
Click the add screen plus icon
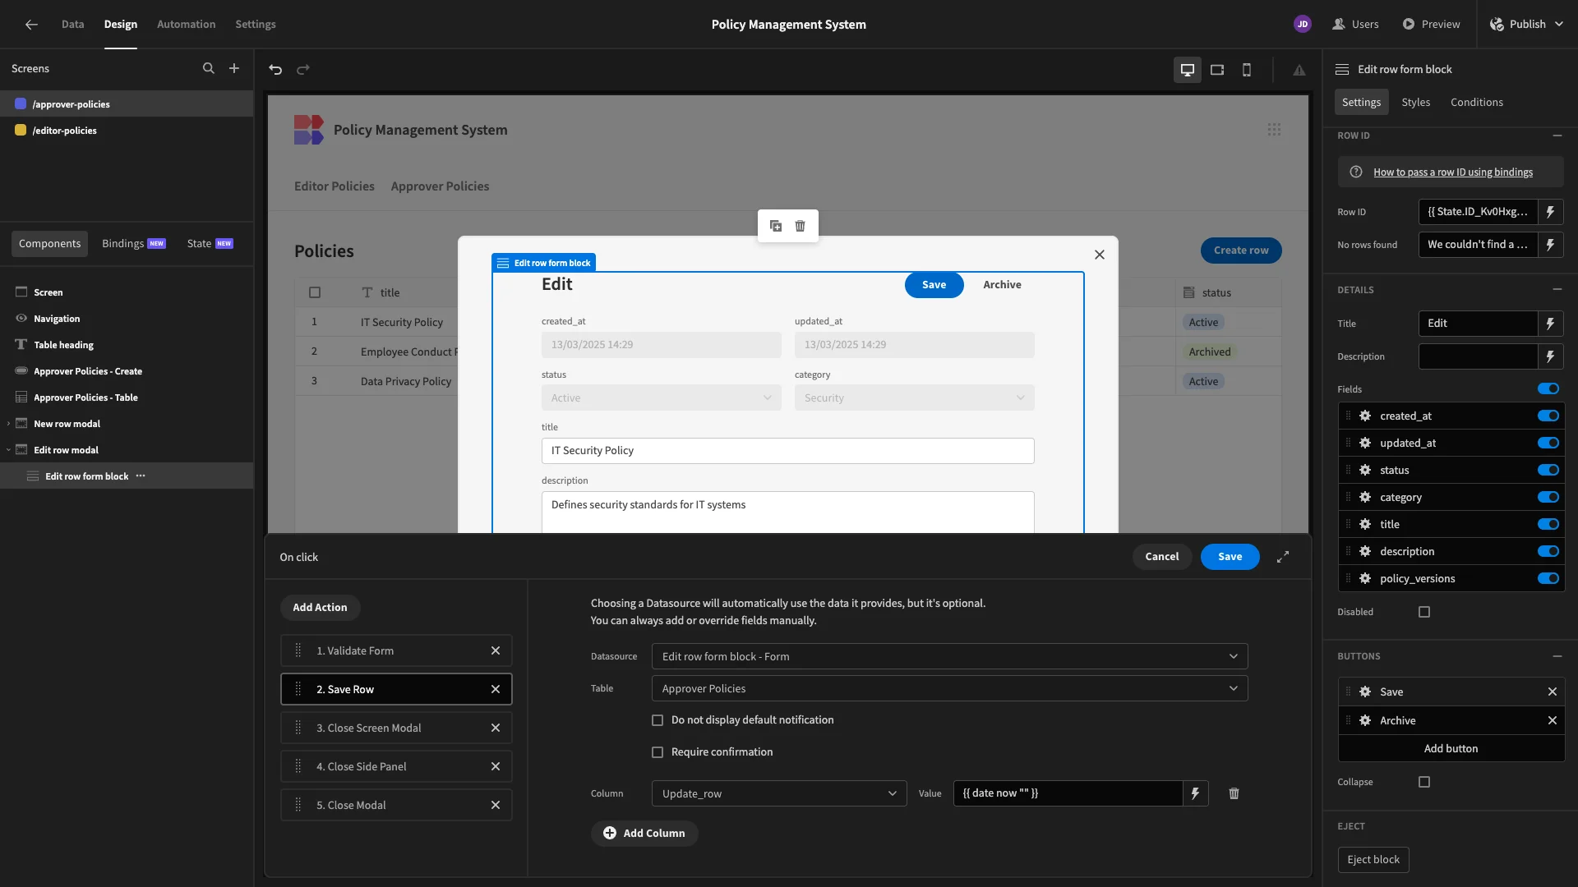click(234, 69)
